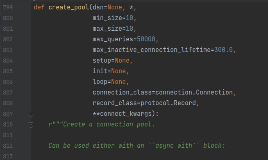Click the init=None parameter
Screen dimensions: 268x160
click(x=109, y=71)
